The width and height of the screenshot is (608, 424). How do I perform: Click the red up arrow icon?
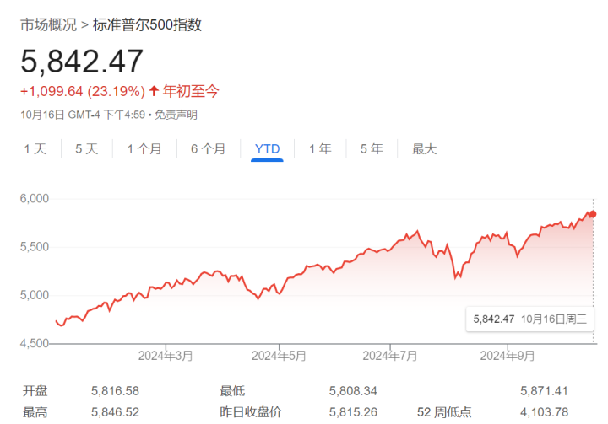154,91
